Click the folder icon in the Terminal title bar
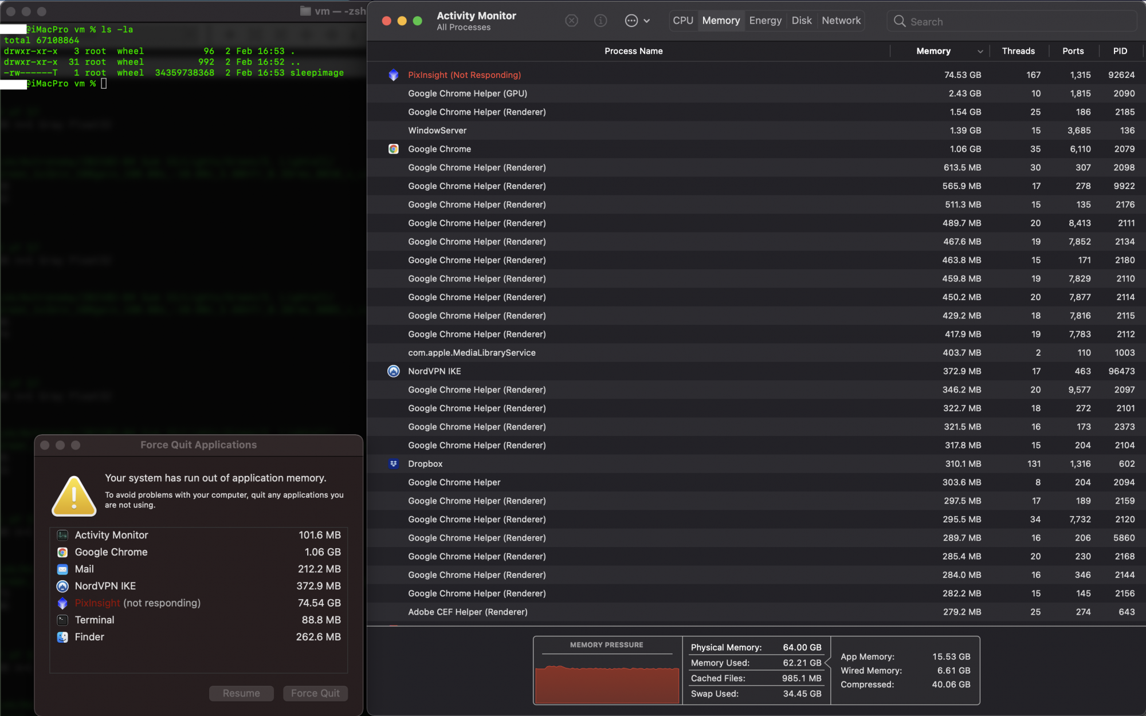Image resolution: width=1146 pixels, height=716 pixels. (x=305, y=11)
